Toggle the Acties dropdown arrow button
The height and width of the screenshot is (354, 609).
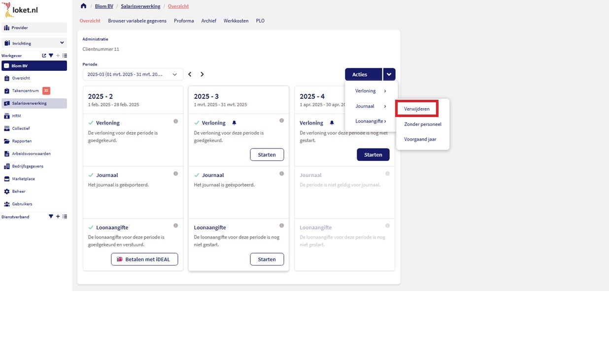click(x=389, y=74)
